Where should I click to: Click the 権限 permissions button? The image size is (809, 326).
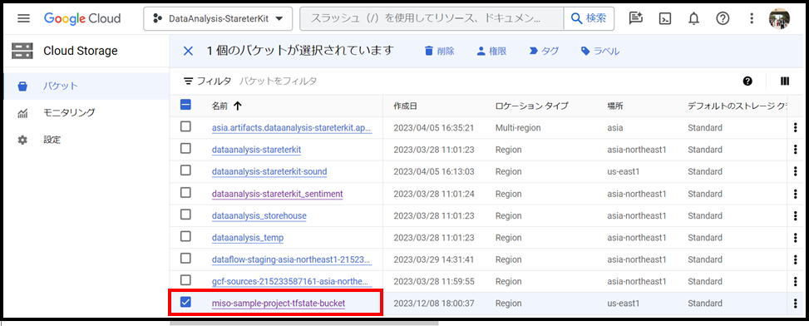pos(491,51)
